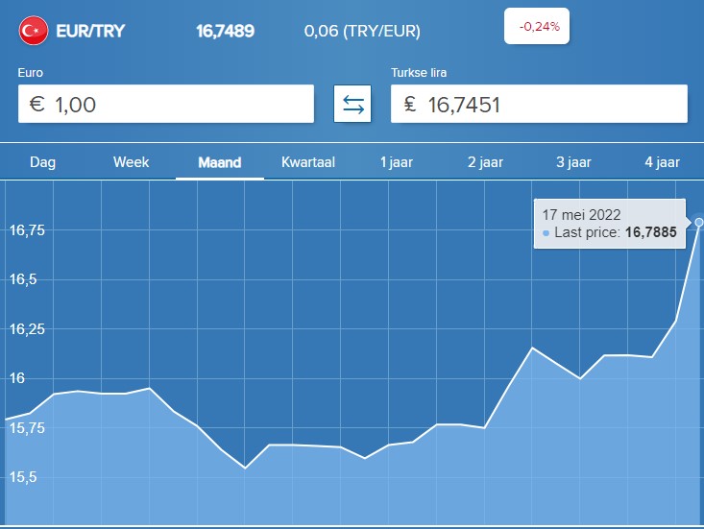This screenshot has height=529, width=704.
Task: Click the chart data point for 17 mei
Action: coord(698,222)
